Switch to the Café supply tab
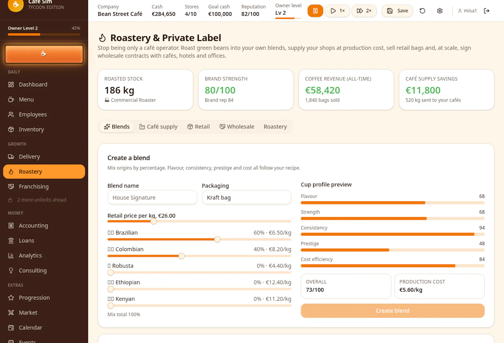Screen dimensions: 504x343 point(158,127)
